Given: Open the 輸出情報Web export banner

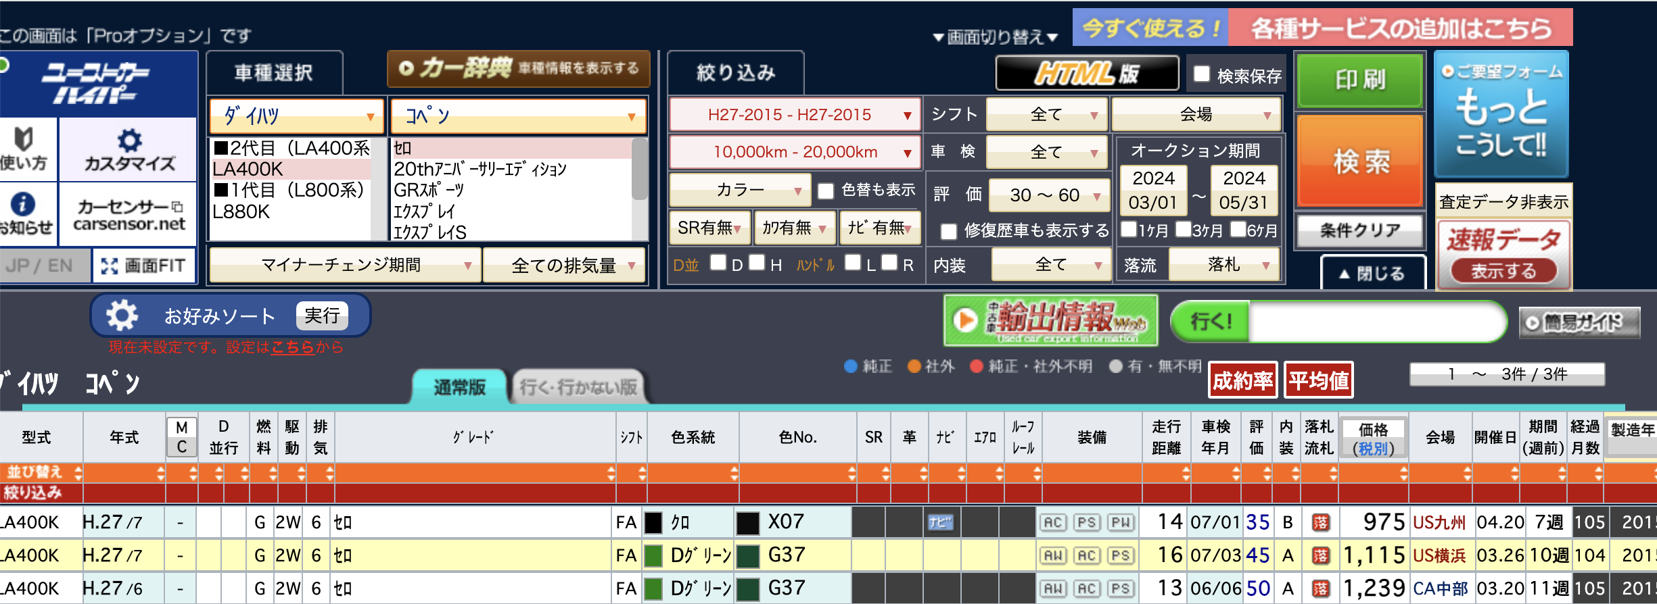Looking at the screenshot, I should point(1051,320).
